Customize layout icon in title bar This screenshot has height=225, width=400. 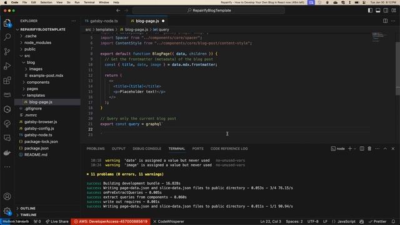pyautogui.click(x=394, y=11)
